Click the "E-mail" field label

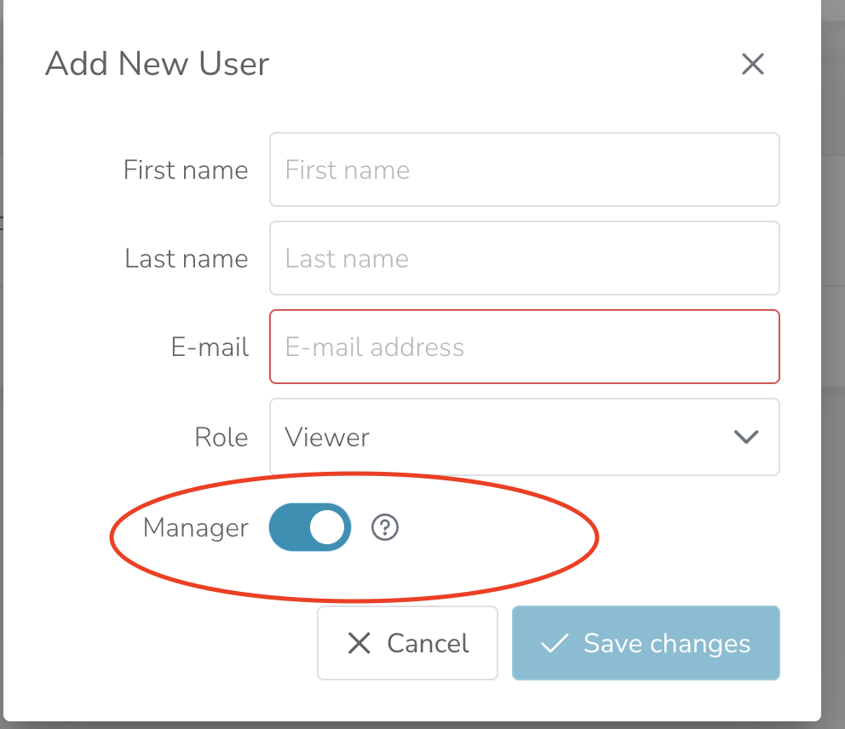pos(210,347)
